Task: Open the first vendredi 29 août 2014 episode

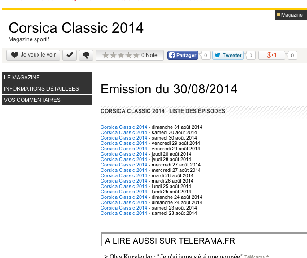Action: (124, 143)
